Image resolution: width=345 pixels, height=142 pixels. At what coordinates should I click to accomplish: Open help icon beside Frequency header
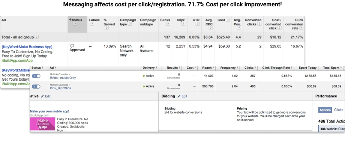pyautogui.click(x=237, y=68)
